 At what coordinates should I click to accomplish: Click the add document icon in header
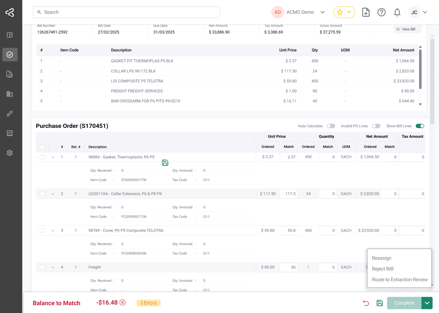366,12
